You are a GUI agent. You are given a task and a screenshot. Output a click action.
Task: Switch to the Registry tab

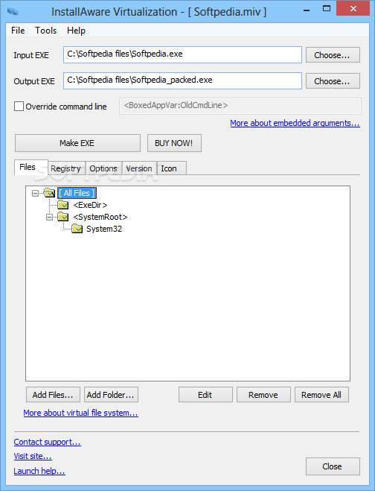pos(66,168)
